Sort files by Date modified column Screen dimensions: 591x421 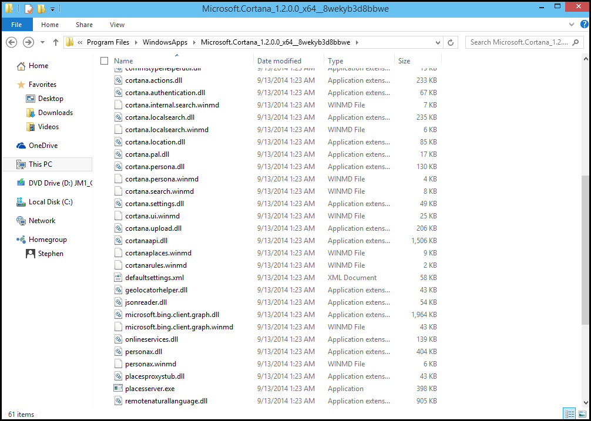(279, 60)
